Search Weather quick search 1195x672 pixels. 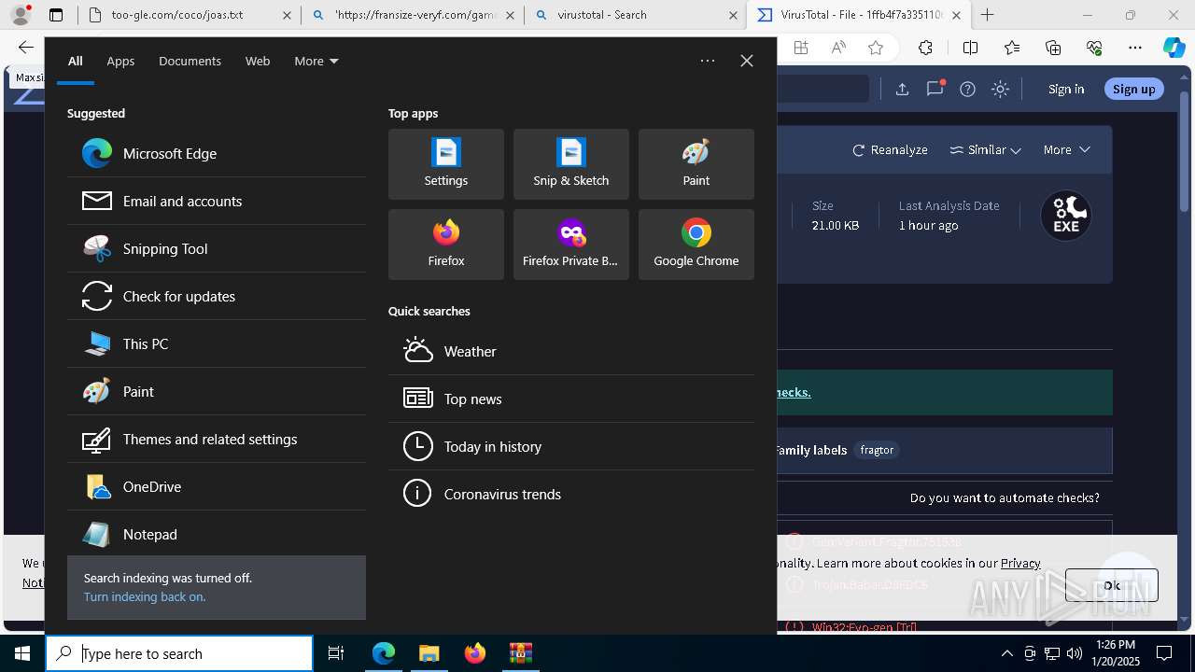[x=571, y=351]
